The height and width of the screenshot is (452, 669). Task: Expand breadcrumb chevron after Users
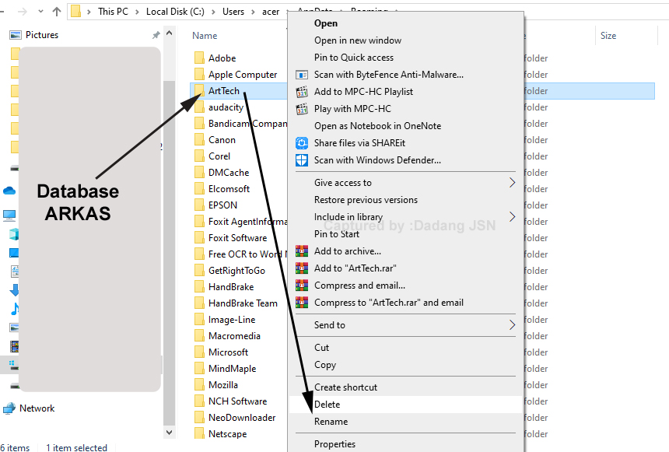[x=253, y=12]
